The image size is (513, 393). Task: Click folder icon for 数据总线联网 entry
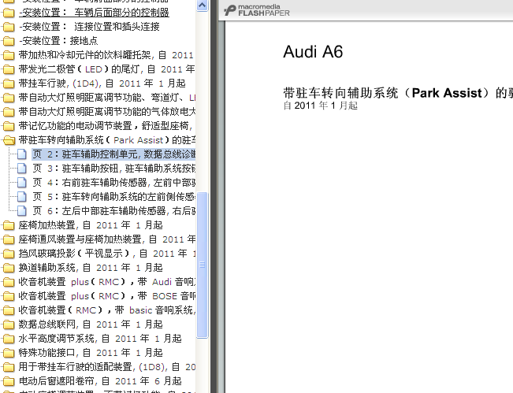(x=8, y=324)
